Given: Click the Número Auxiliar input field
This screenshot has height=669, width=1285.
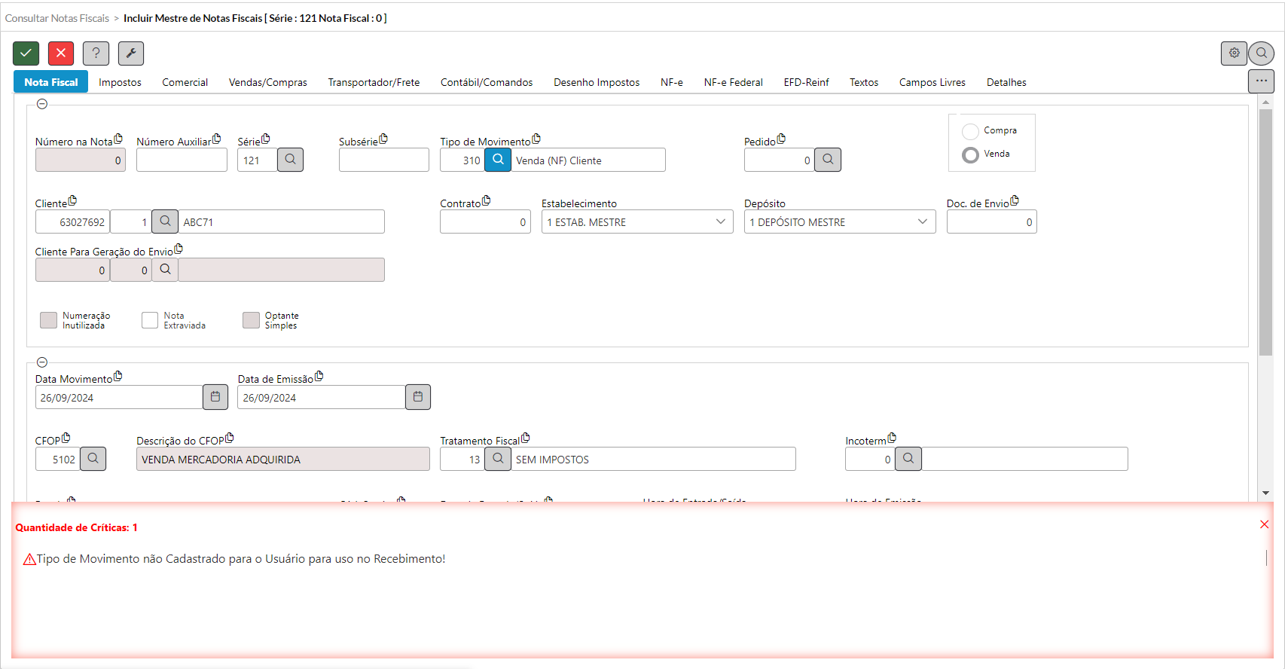Looking at the screenshot, I should [x=182, y=160].
